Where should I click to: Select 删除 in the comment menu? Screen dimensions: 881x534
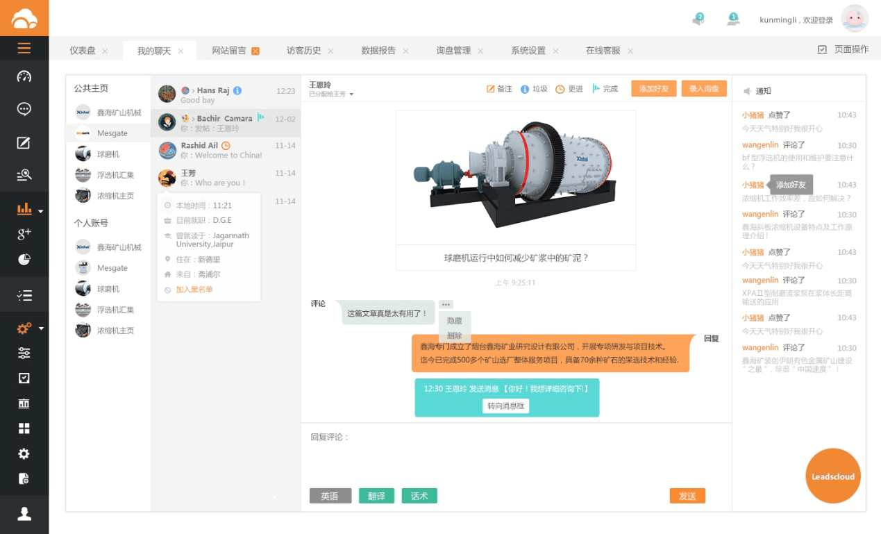(455, 335)
